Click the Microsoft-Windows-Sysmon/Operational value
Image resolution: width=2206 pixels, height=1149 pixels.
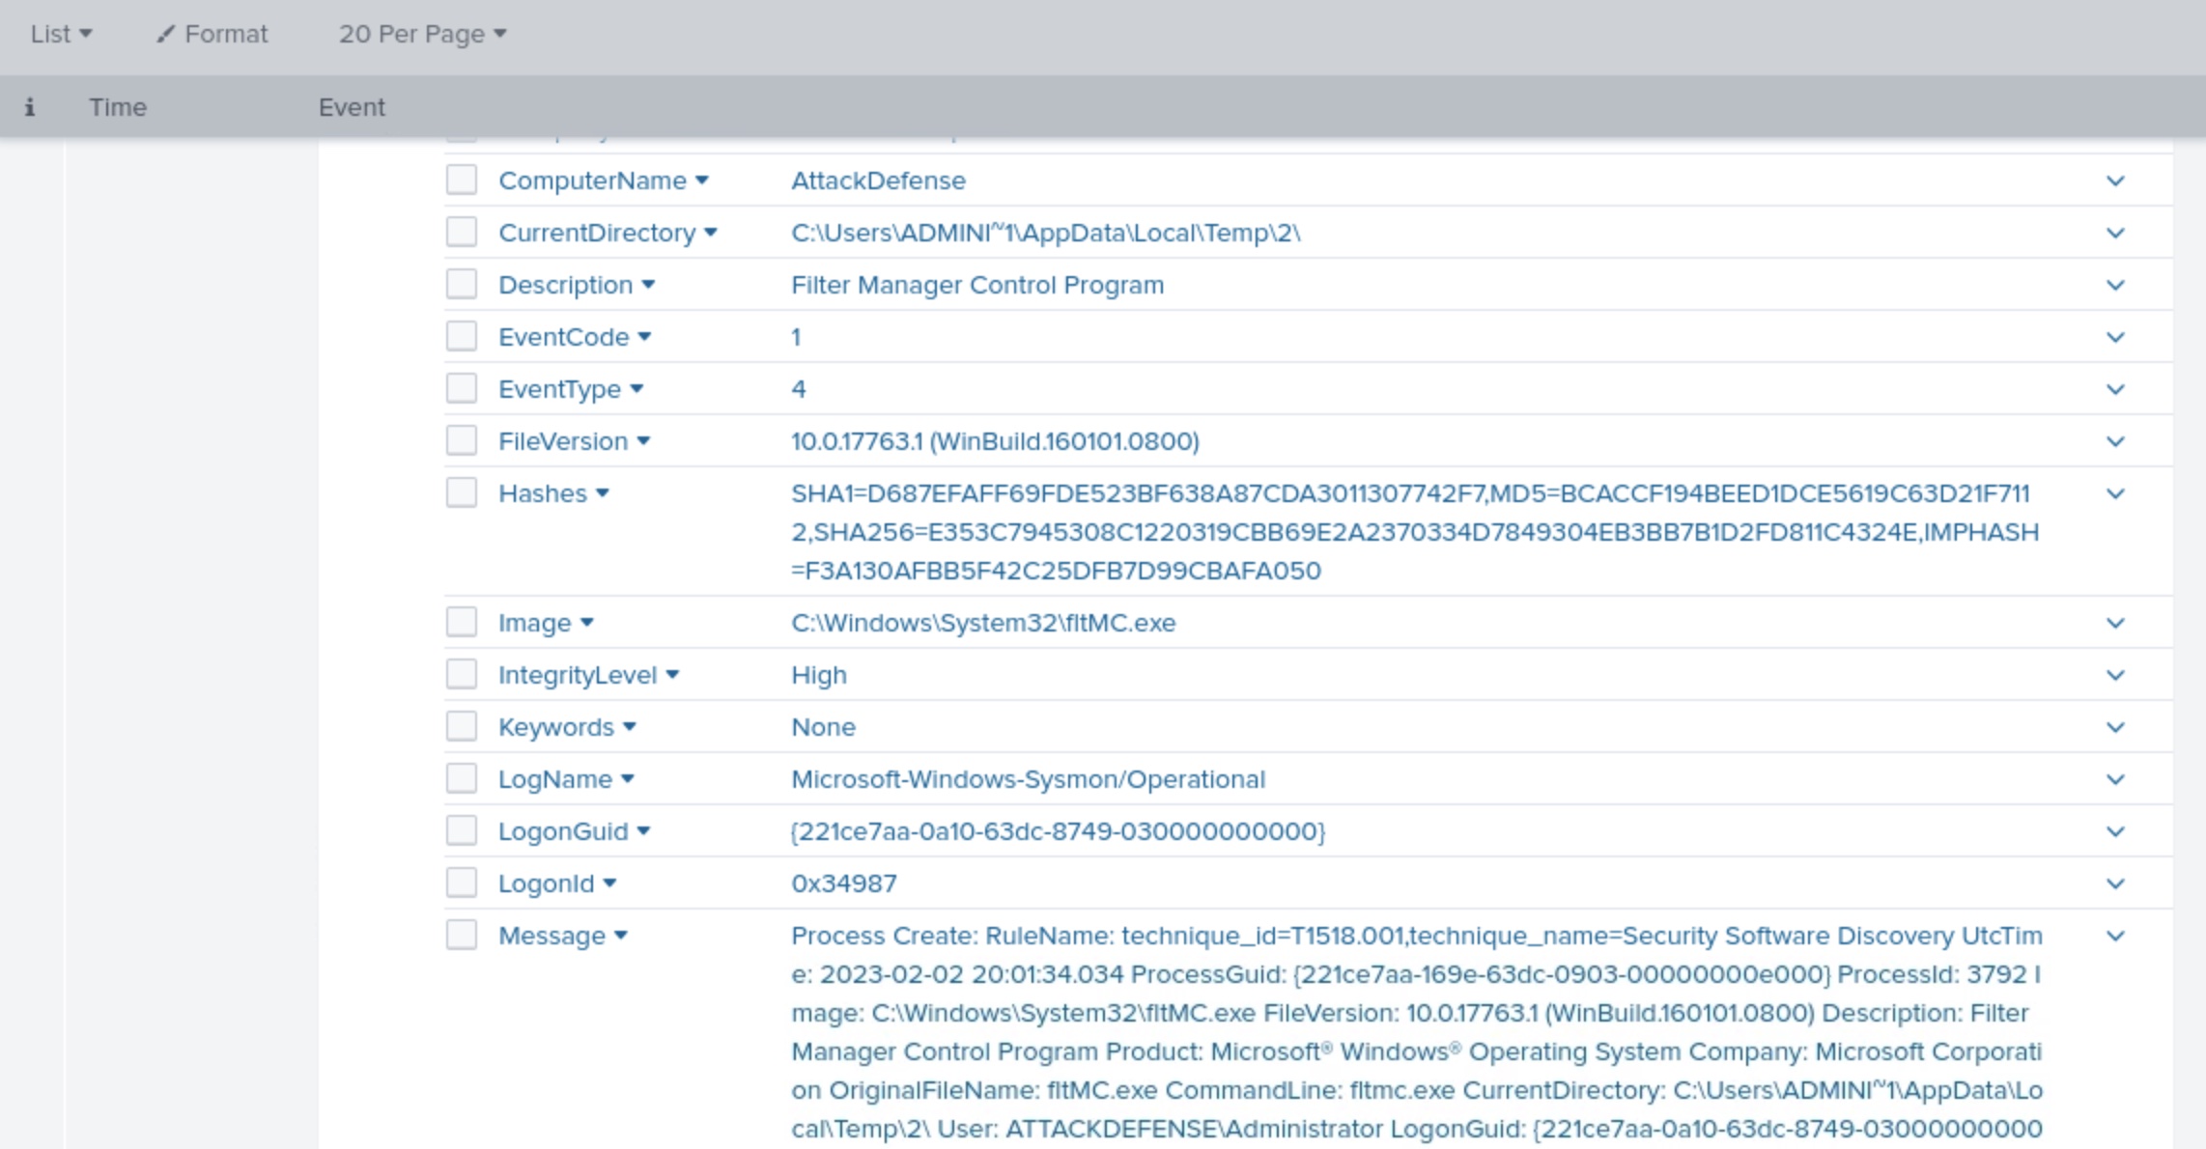(x=1028, y=779)
